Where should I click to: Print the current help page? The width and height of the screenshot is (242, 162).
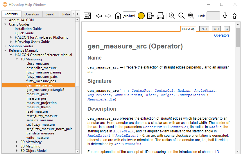[x=160, y=16]
